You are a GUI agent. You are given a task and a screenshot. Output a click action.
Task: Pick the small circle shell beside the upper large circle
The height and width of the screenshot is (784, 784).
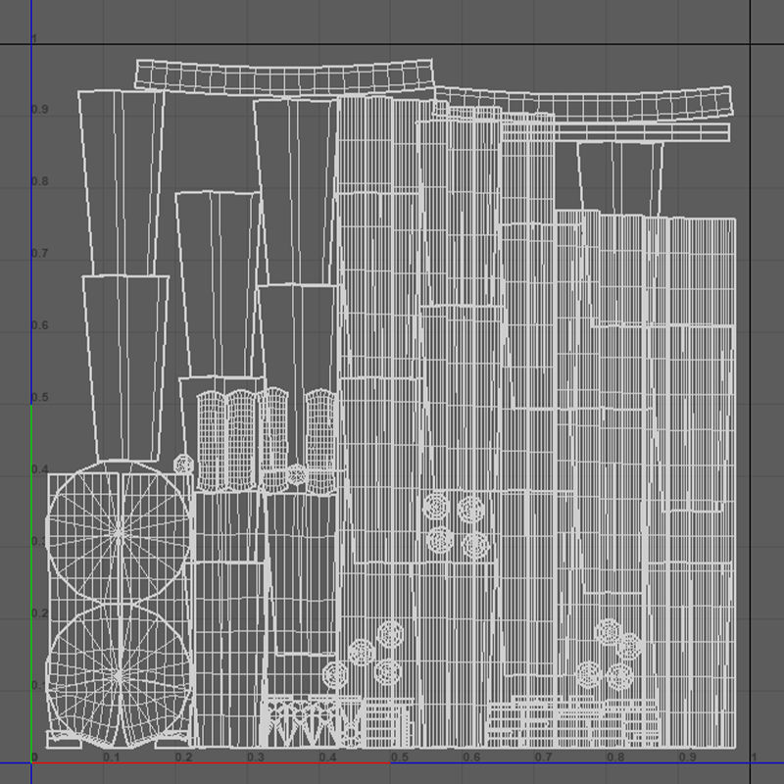[x=183, y=465]
